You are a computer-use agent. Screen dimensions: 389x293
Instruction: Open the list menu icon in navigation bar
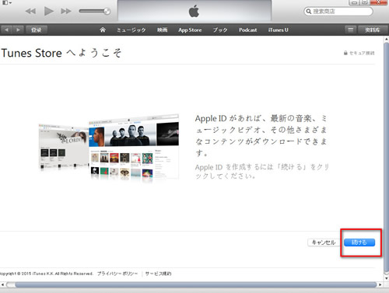point(350,30)
